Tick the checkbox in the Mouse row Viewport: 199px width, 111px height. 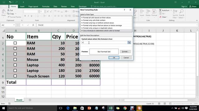15,60
